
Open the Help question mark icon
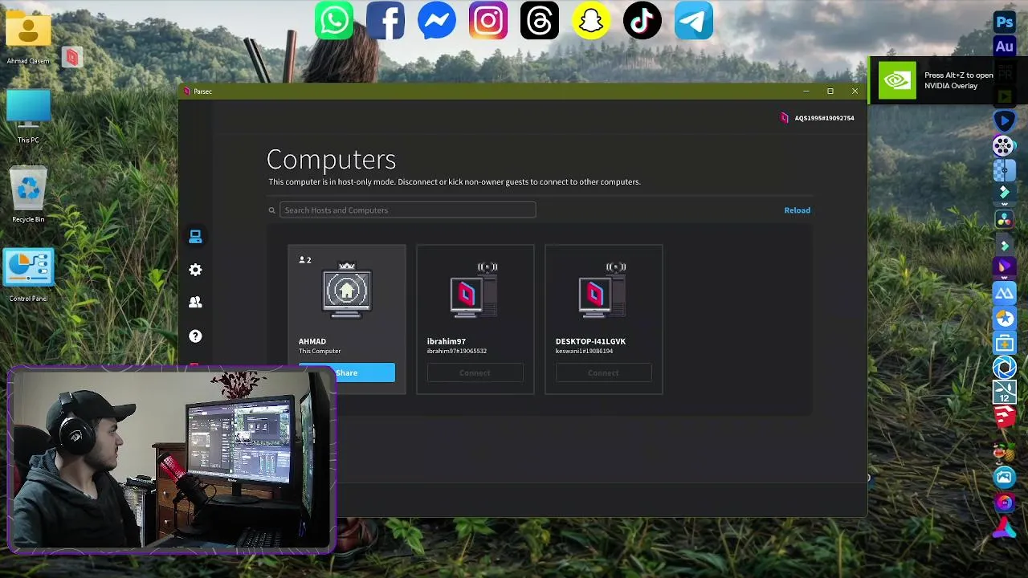(x=195, y=336)
